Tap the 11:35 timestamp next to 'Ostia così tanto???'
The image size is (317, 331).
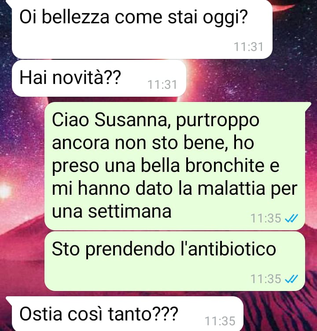(220, 321)
